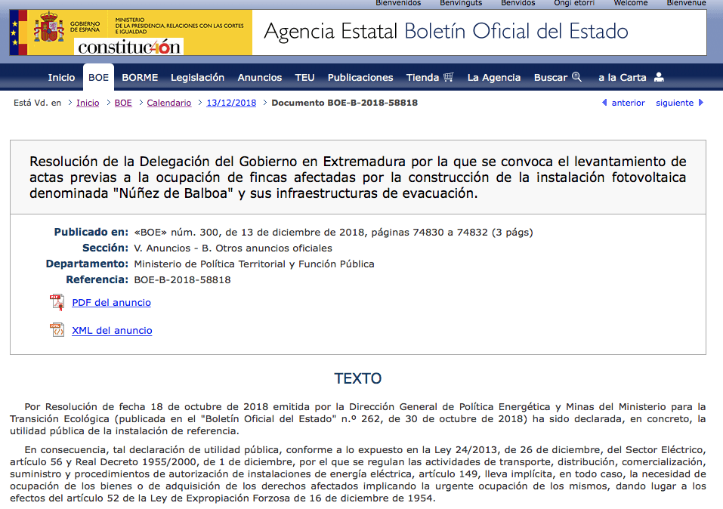The height and width of the screenshot is (509, 723).
Task: Open the BORME navigation item
Action: [140, 78]
